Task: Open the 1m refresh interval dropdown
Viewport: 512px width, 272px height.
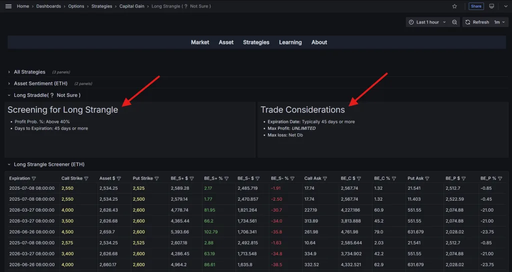Action: click(x=499, y=22)
